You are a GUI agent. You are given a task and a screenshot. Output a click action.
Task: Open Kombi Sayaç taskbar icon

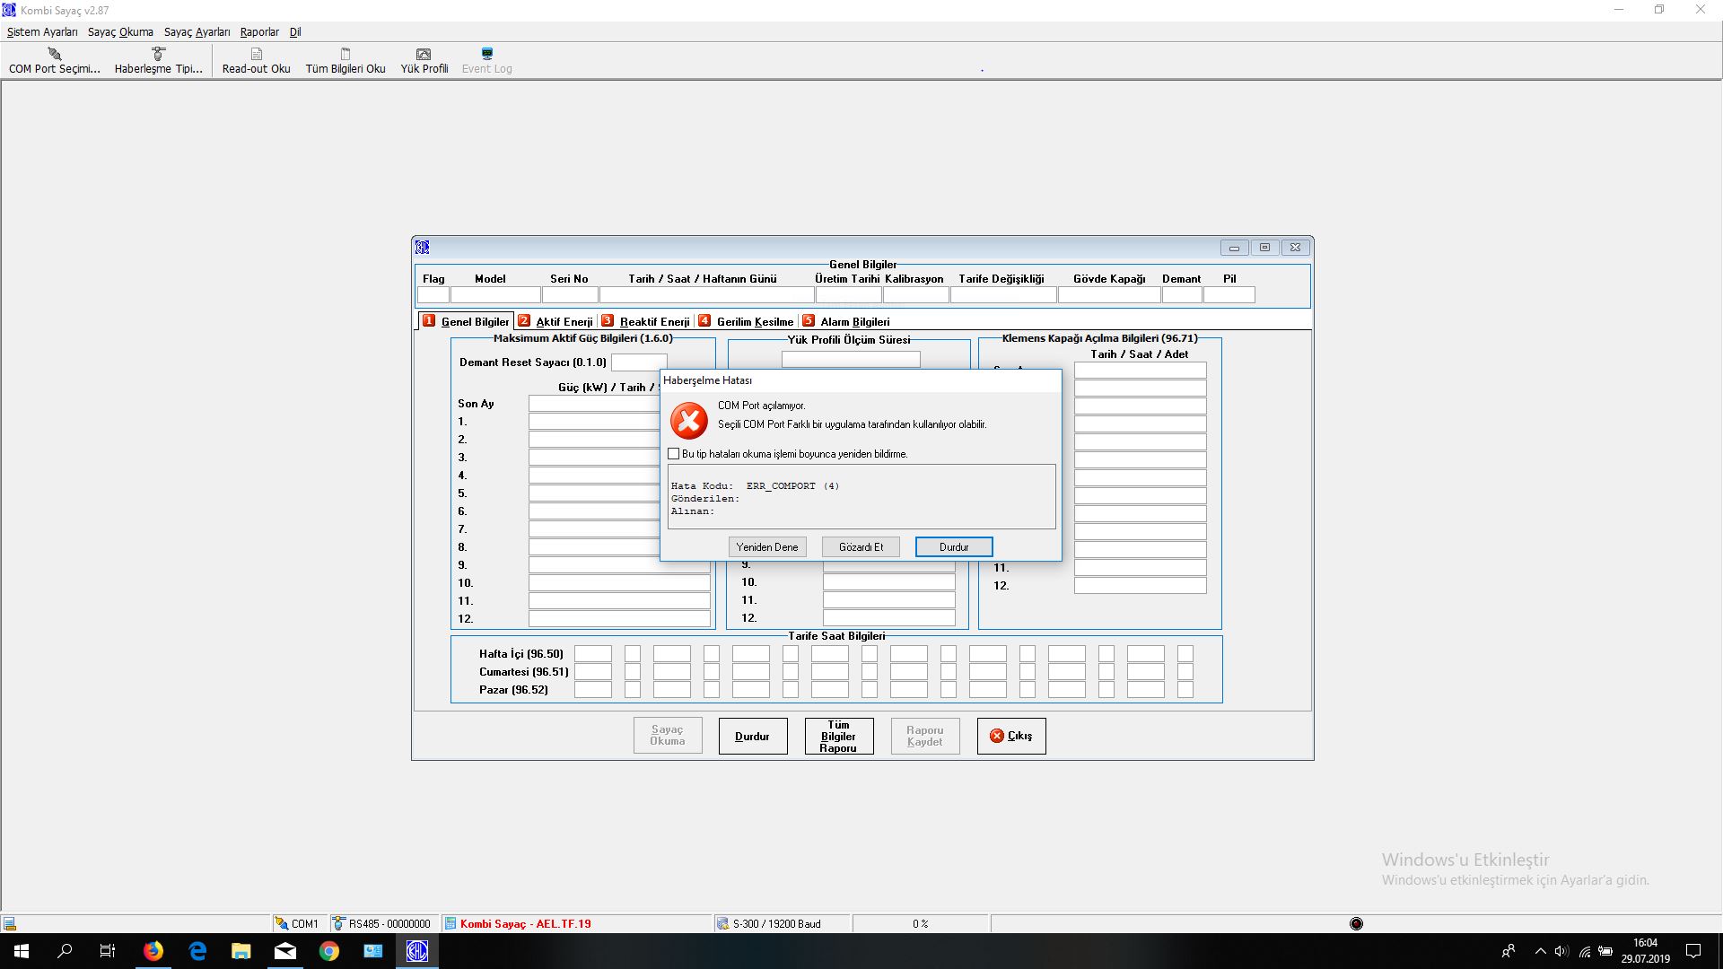pos(417,951)
